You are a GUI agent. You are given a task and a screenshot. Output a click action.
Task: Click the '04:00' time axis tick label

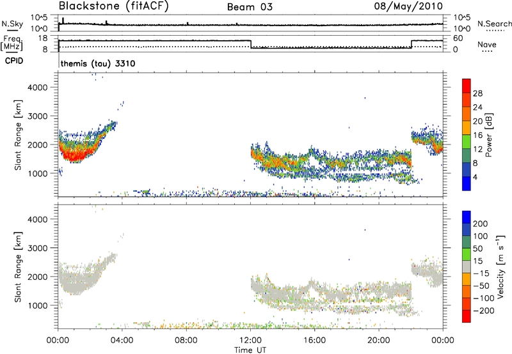point(122,341)
